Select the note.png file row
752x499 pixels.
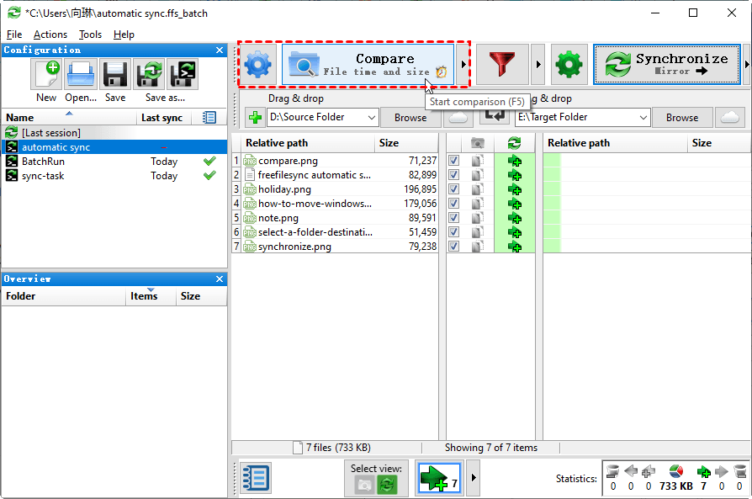(x=336, y=218)
